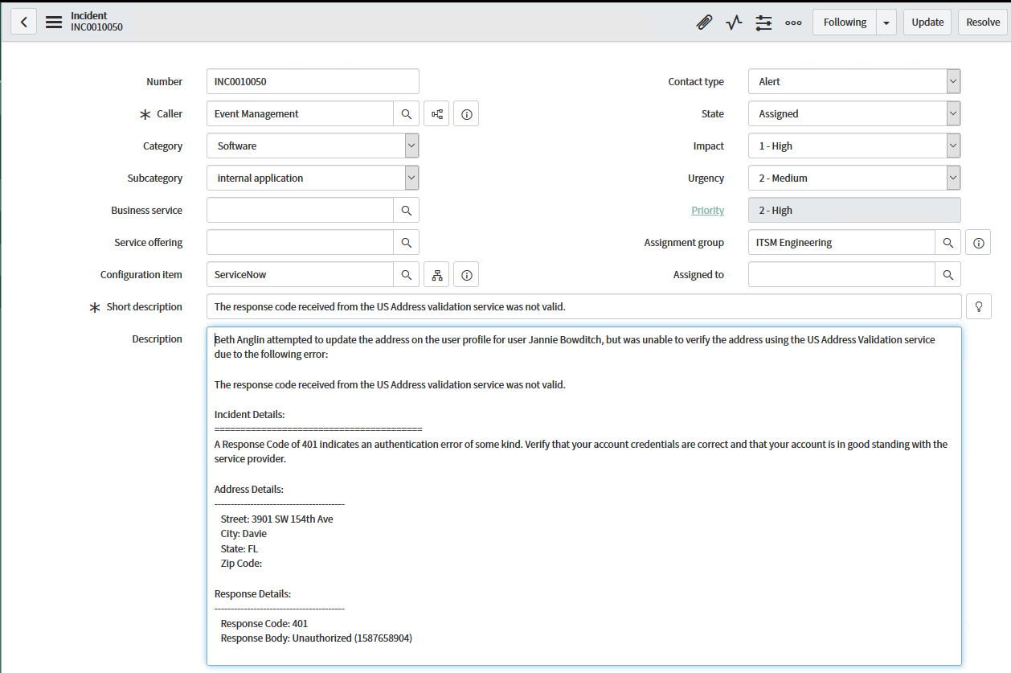Click the suggestion lightbulb beside Short description
The width and height of the screenshot is (1011, 673).
(978, 306)
